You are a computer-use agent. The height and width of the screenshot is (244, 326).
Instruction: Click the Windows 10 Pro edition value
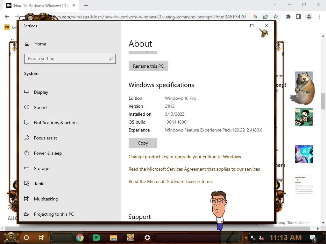[x=181, y=98]
